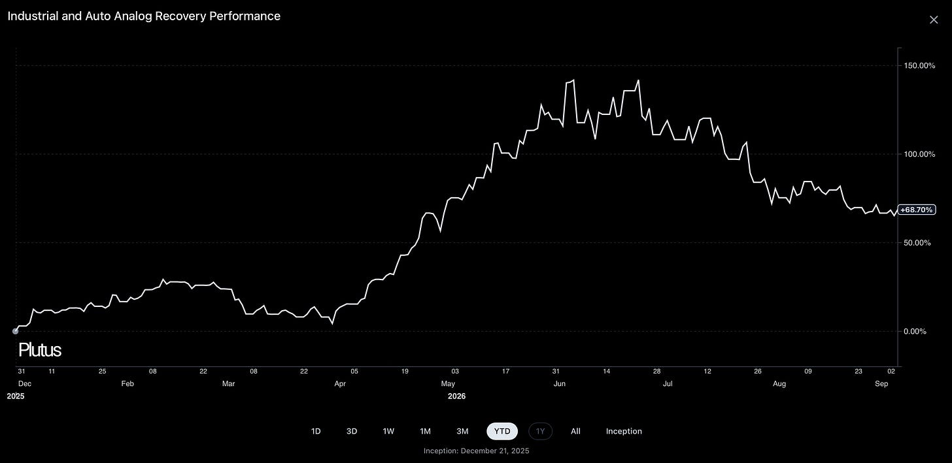Click the Inception: December 21, 2025 text
The height and width of the screenshot is (463, 952).
point(477,451)
